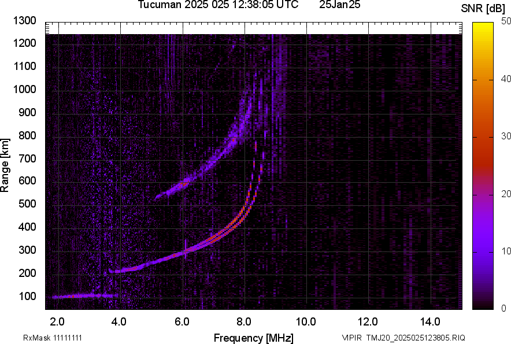Click the frequency tick label '14.0'

point(430,321)
